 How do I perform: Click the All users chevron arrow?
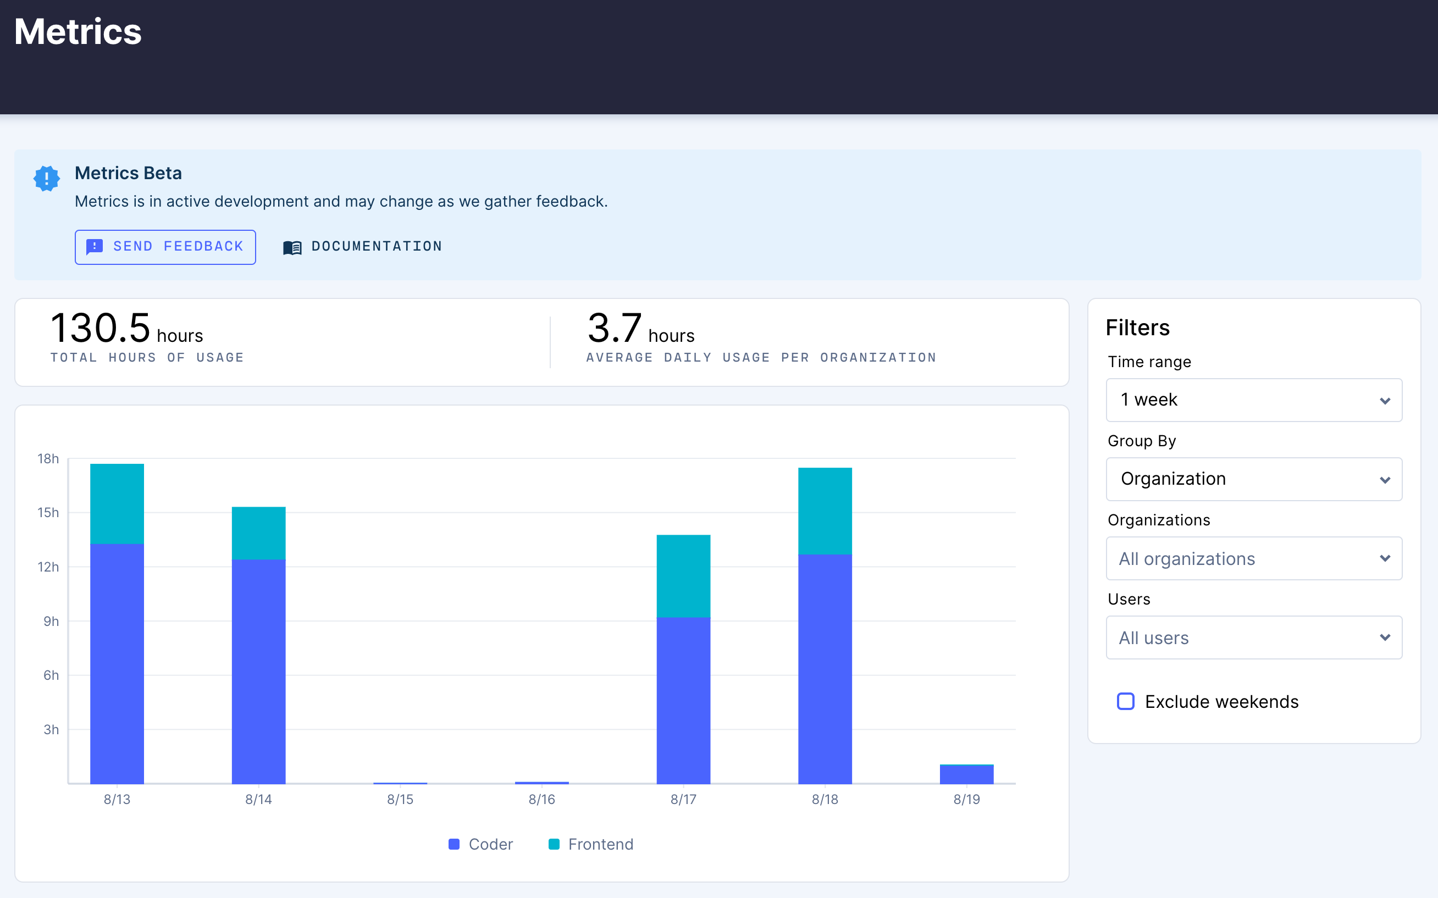[1385, 638]
